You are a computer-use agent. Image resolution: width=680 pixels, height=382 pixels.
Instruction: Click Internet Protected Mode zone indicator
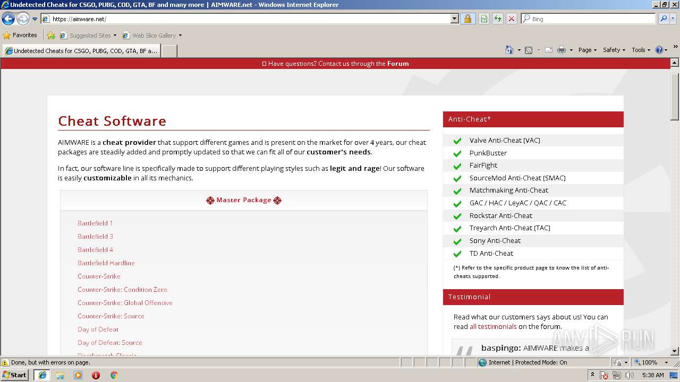tap(523, 362)
